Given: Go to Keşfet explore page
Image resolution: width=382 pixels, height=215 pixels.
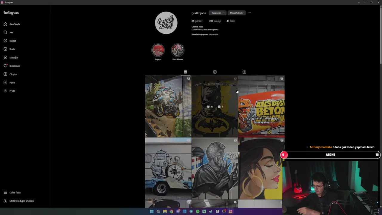Looking at the screenshot, I should pos(10,41).
